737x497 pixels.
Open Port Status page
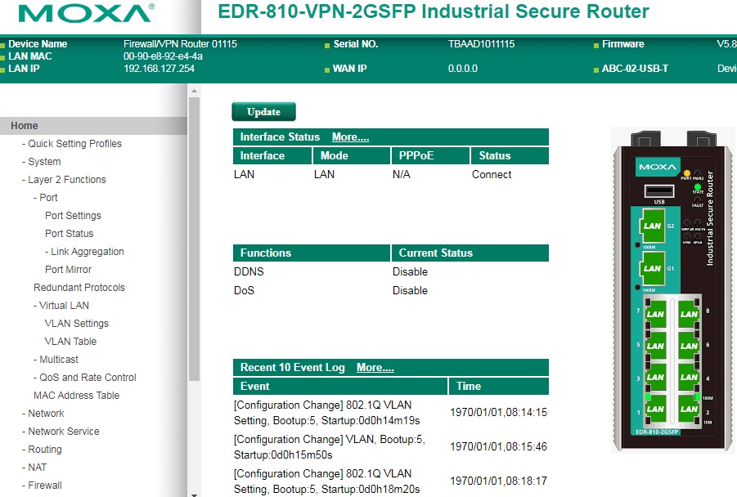pos(69,234)
